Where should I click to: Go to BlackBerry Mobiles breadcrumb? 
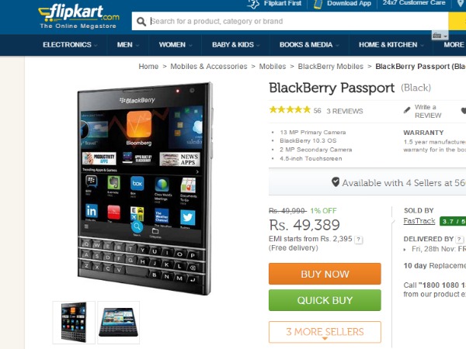(331, 67)
